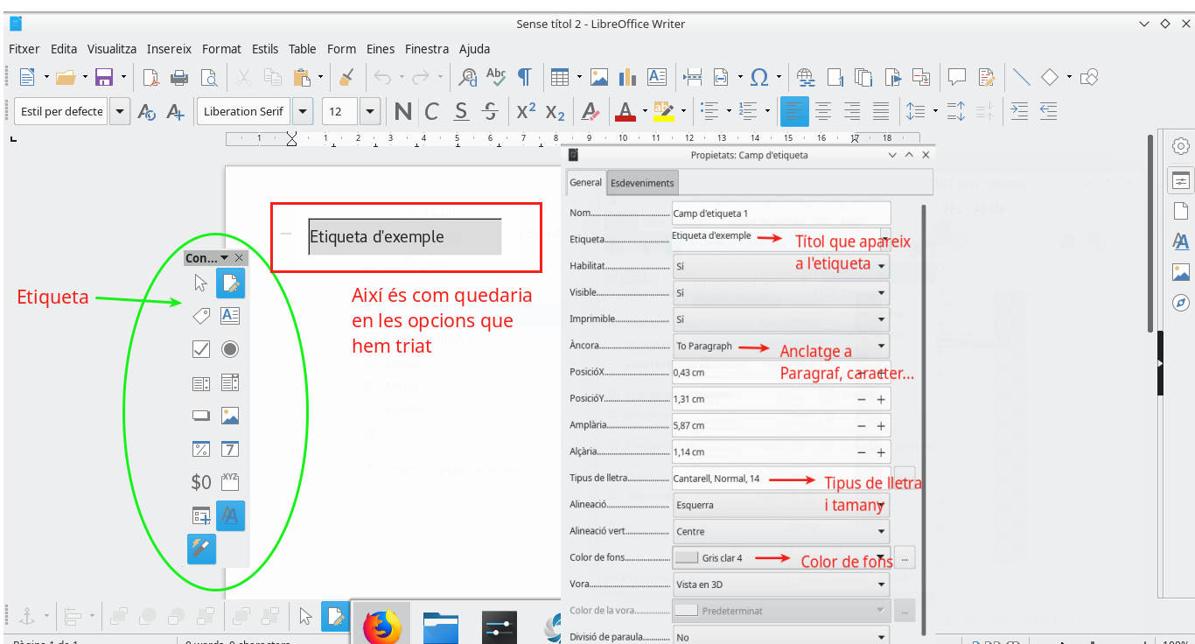This screenshot has height=644, width=1195.
Task: Open the paragraph style dropdown
Action: [119, 111]
